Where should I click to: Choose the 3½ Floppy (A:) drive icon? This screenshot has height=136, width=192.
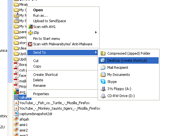point(103,89)
